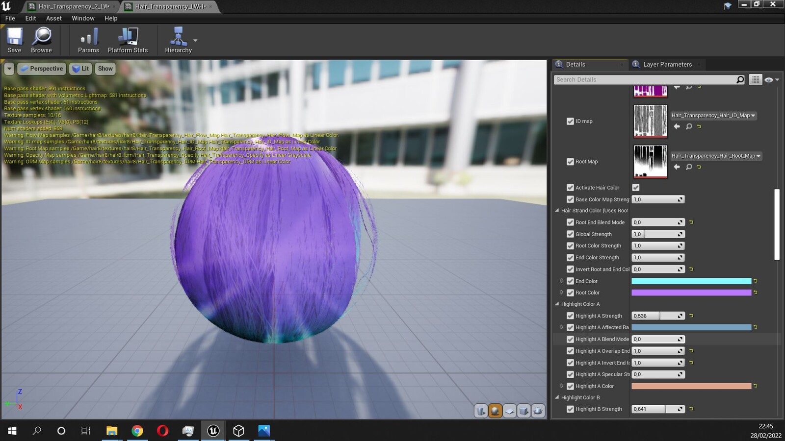The image size is (785, 441).
Task: Open the viewport Show menu
Action: [x=105, y=69]
